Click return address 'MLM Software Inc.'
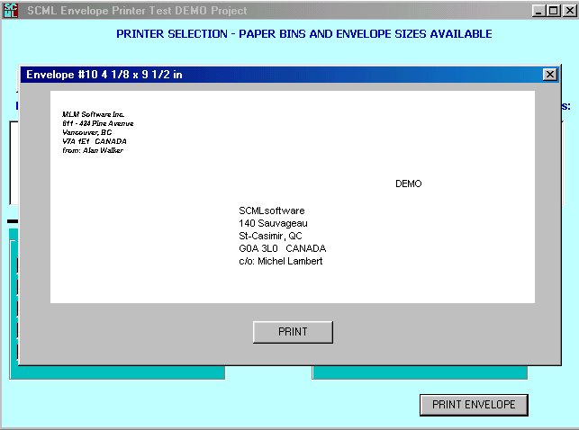Image resolution: width=579 pixels, height=430 pixels. 94,114
